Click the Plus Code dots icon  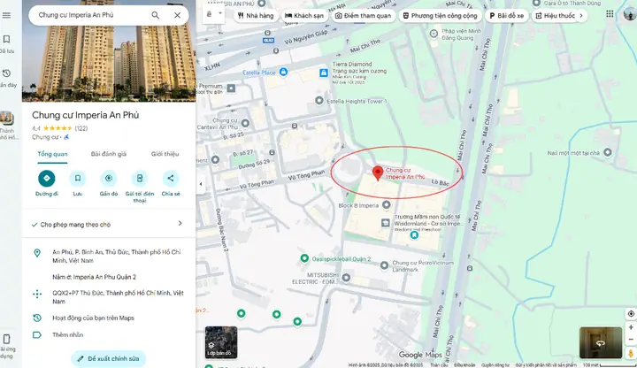coord(37,294)
